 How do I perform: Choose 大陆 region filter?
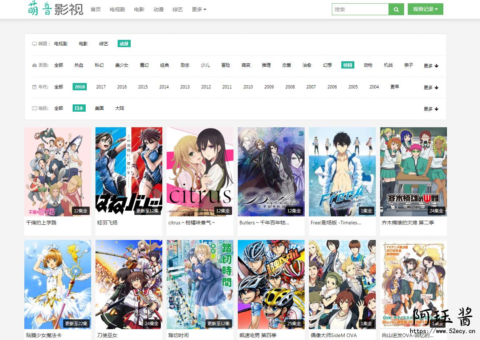tap(119, 108)
